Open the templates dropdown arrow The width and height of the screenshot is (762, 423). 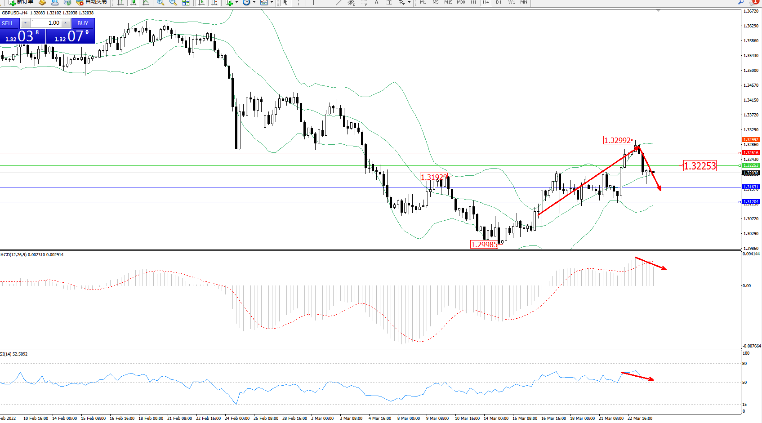click(x=272, y=2)
